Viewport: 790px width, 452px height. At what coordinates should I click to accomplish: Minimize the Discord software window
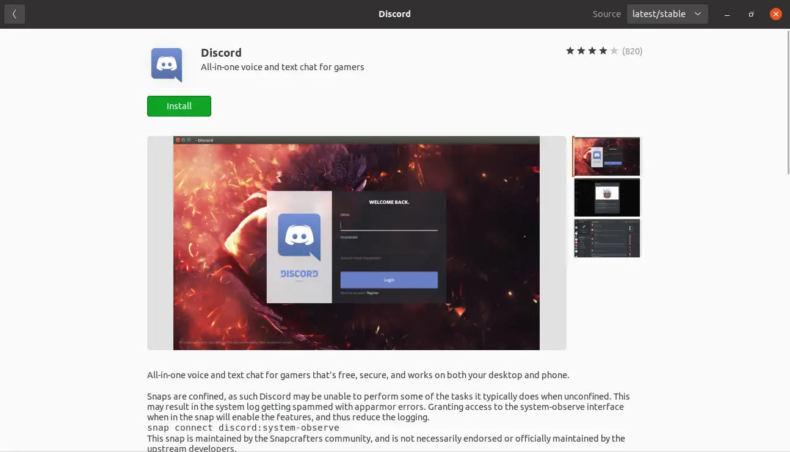[727, 14]
